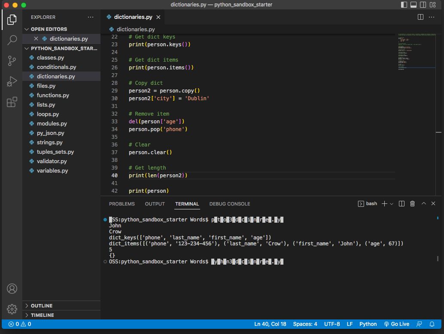Image resolution: width=444 pixels, height=334 pixels.
Task: Expand the TIMELINE section
Action: click(x=42, y=315)
